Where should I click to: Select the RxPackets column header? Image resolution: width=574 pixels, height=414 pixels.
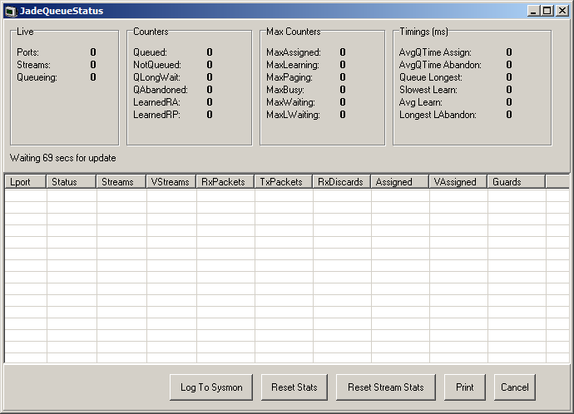225,182
